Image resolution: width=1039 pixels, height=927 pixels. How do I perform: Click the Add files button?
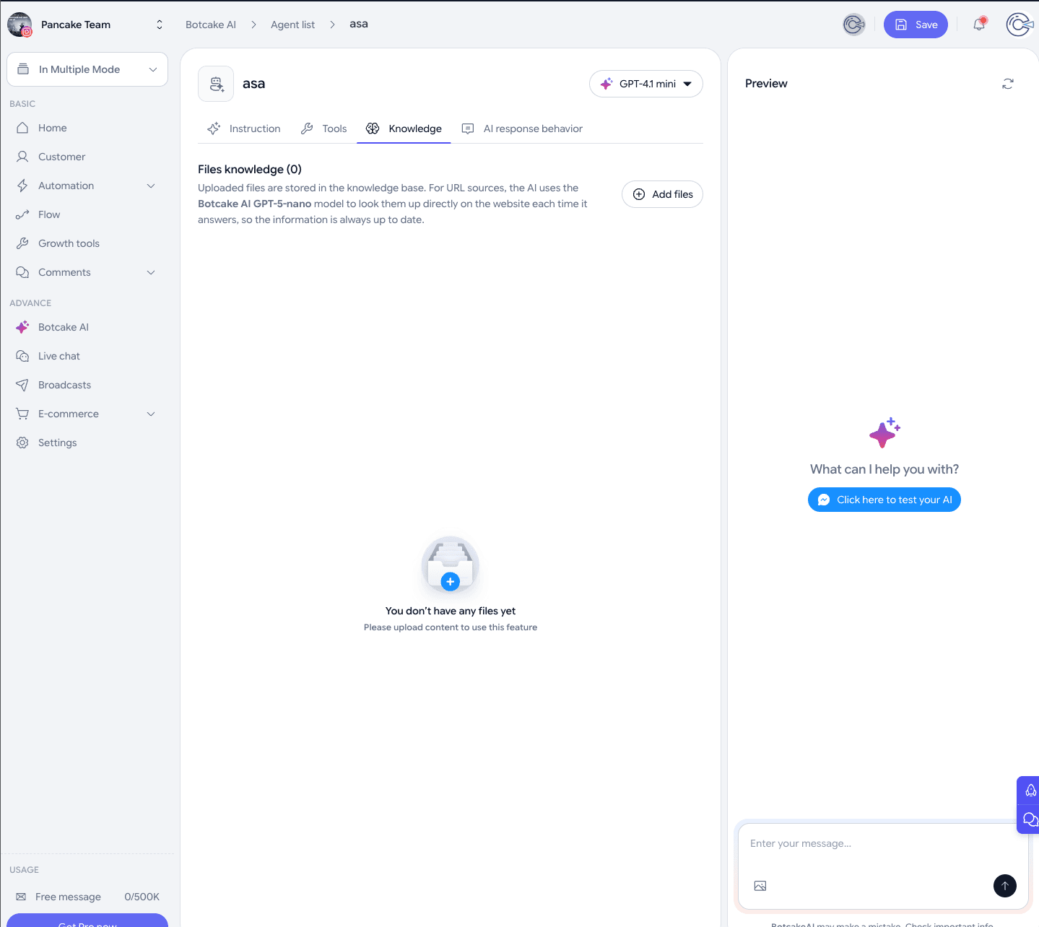(x=662, y=194)
